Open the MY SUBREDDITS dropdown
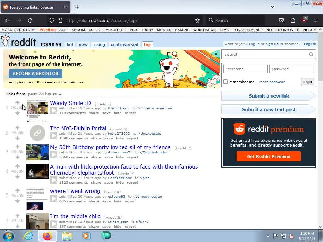Screen dimensions: 323x242 18,30
